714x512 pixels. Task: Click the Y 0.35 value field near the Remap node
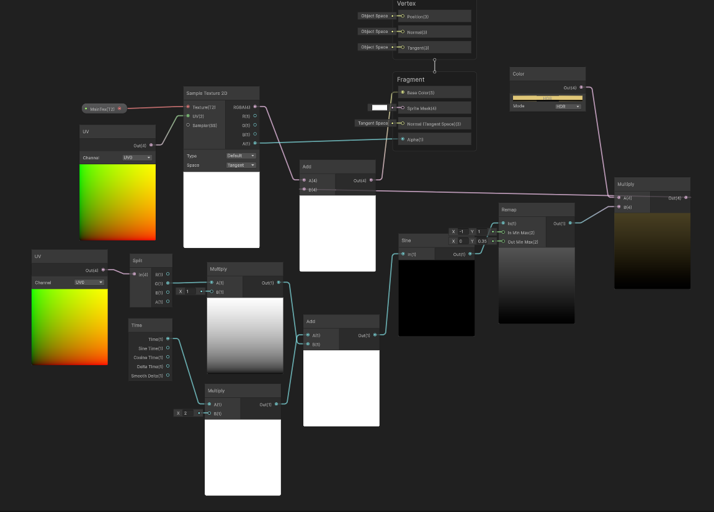pyautogui.click(x=481, y=240)
